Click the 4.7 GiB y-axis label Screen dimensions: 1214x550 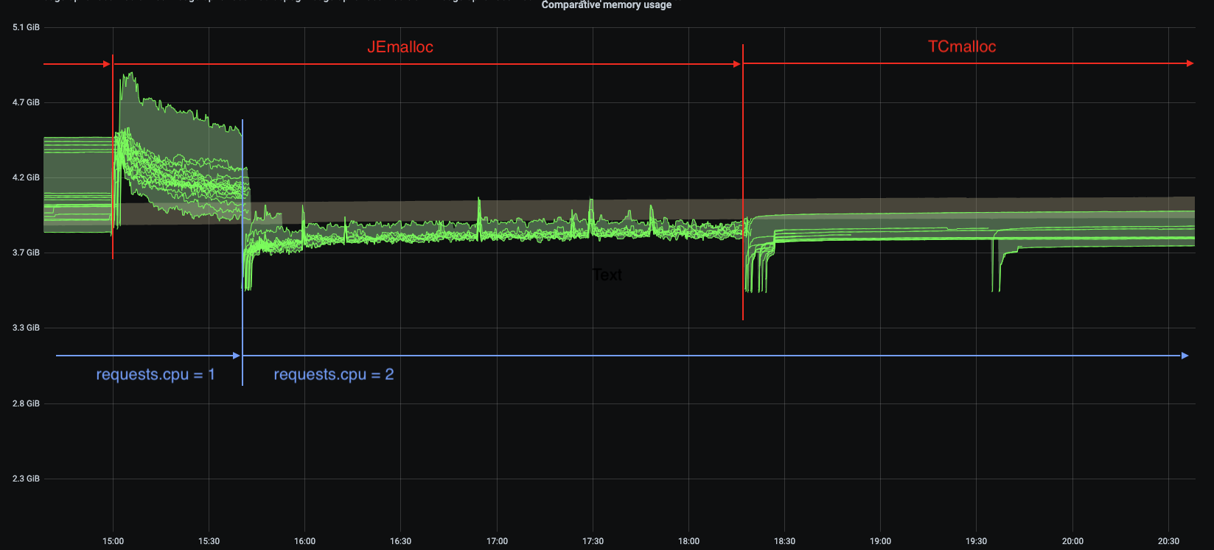tap(26, 102)
